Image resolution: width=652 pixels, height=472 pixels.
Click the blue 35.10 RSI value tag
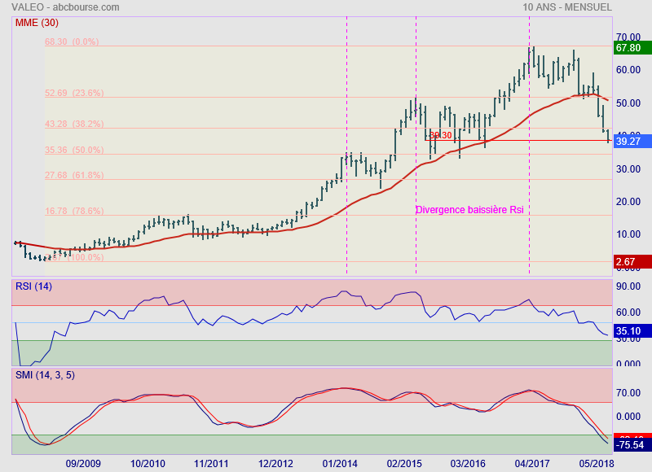[x=632, y=331]
